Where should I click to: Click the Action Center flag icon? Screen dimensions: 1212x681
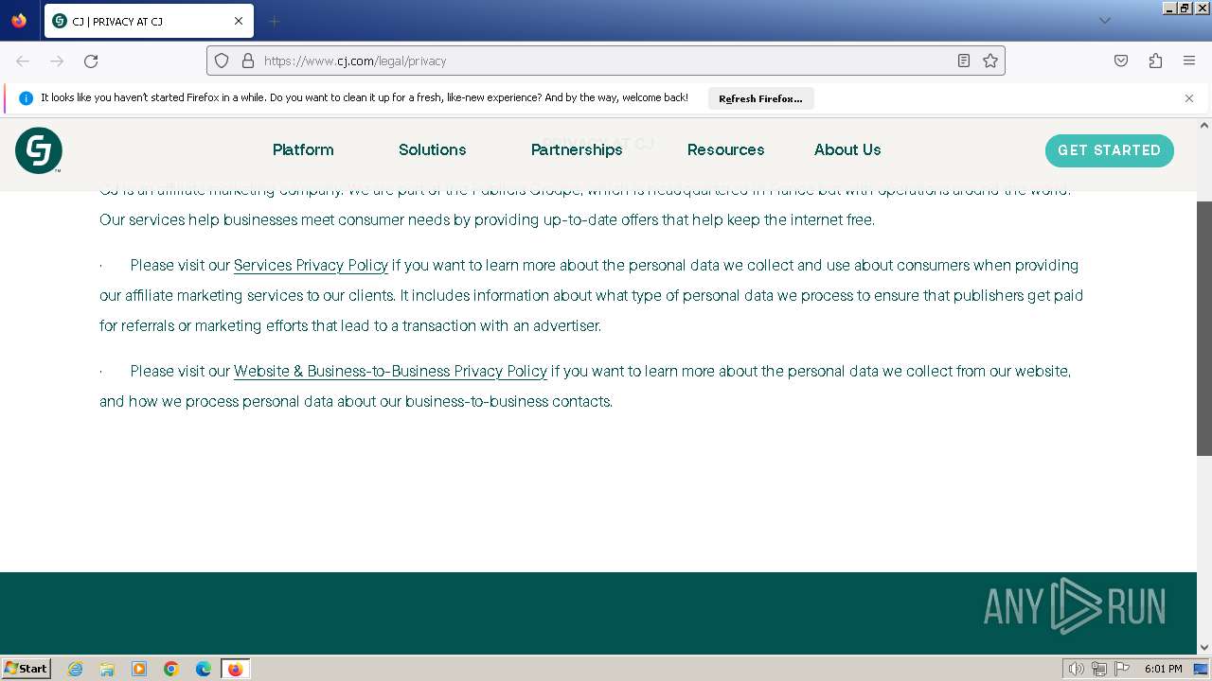pyautogui.click(x=1122, y=669)
